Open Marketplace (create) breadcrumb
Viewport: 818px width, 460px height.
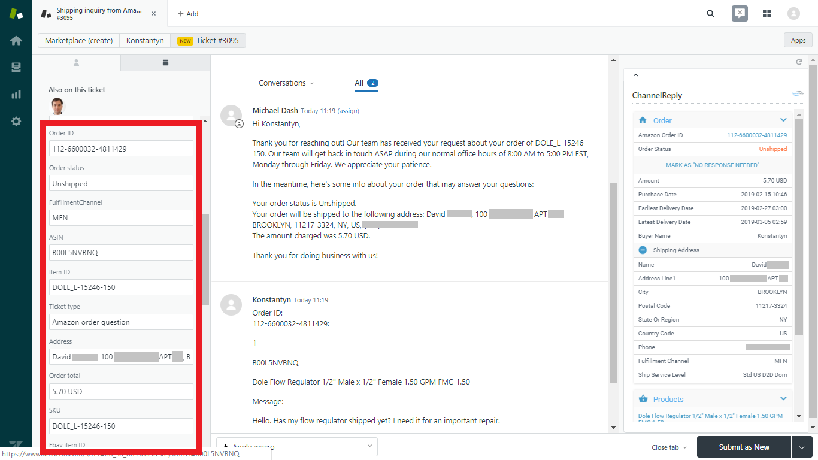pyautogui.click(x=78, y=41)
